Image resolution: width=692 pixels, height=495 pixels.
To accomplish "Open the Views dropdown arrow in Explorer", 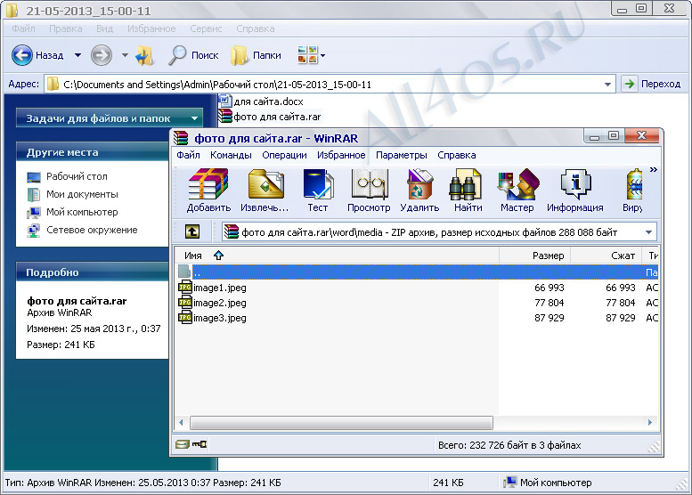I will coord(322,55).
